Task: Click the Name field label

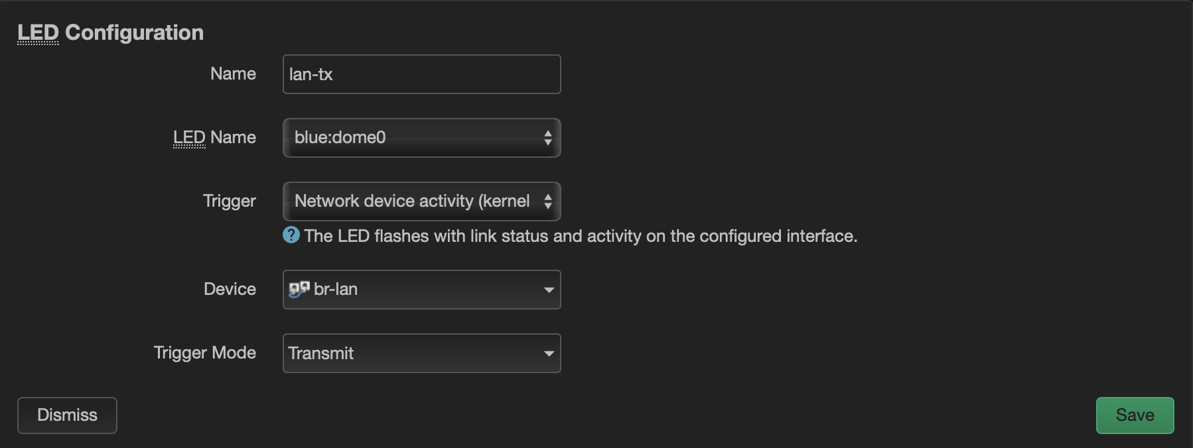Action: [233, 74]
